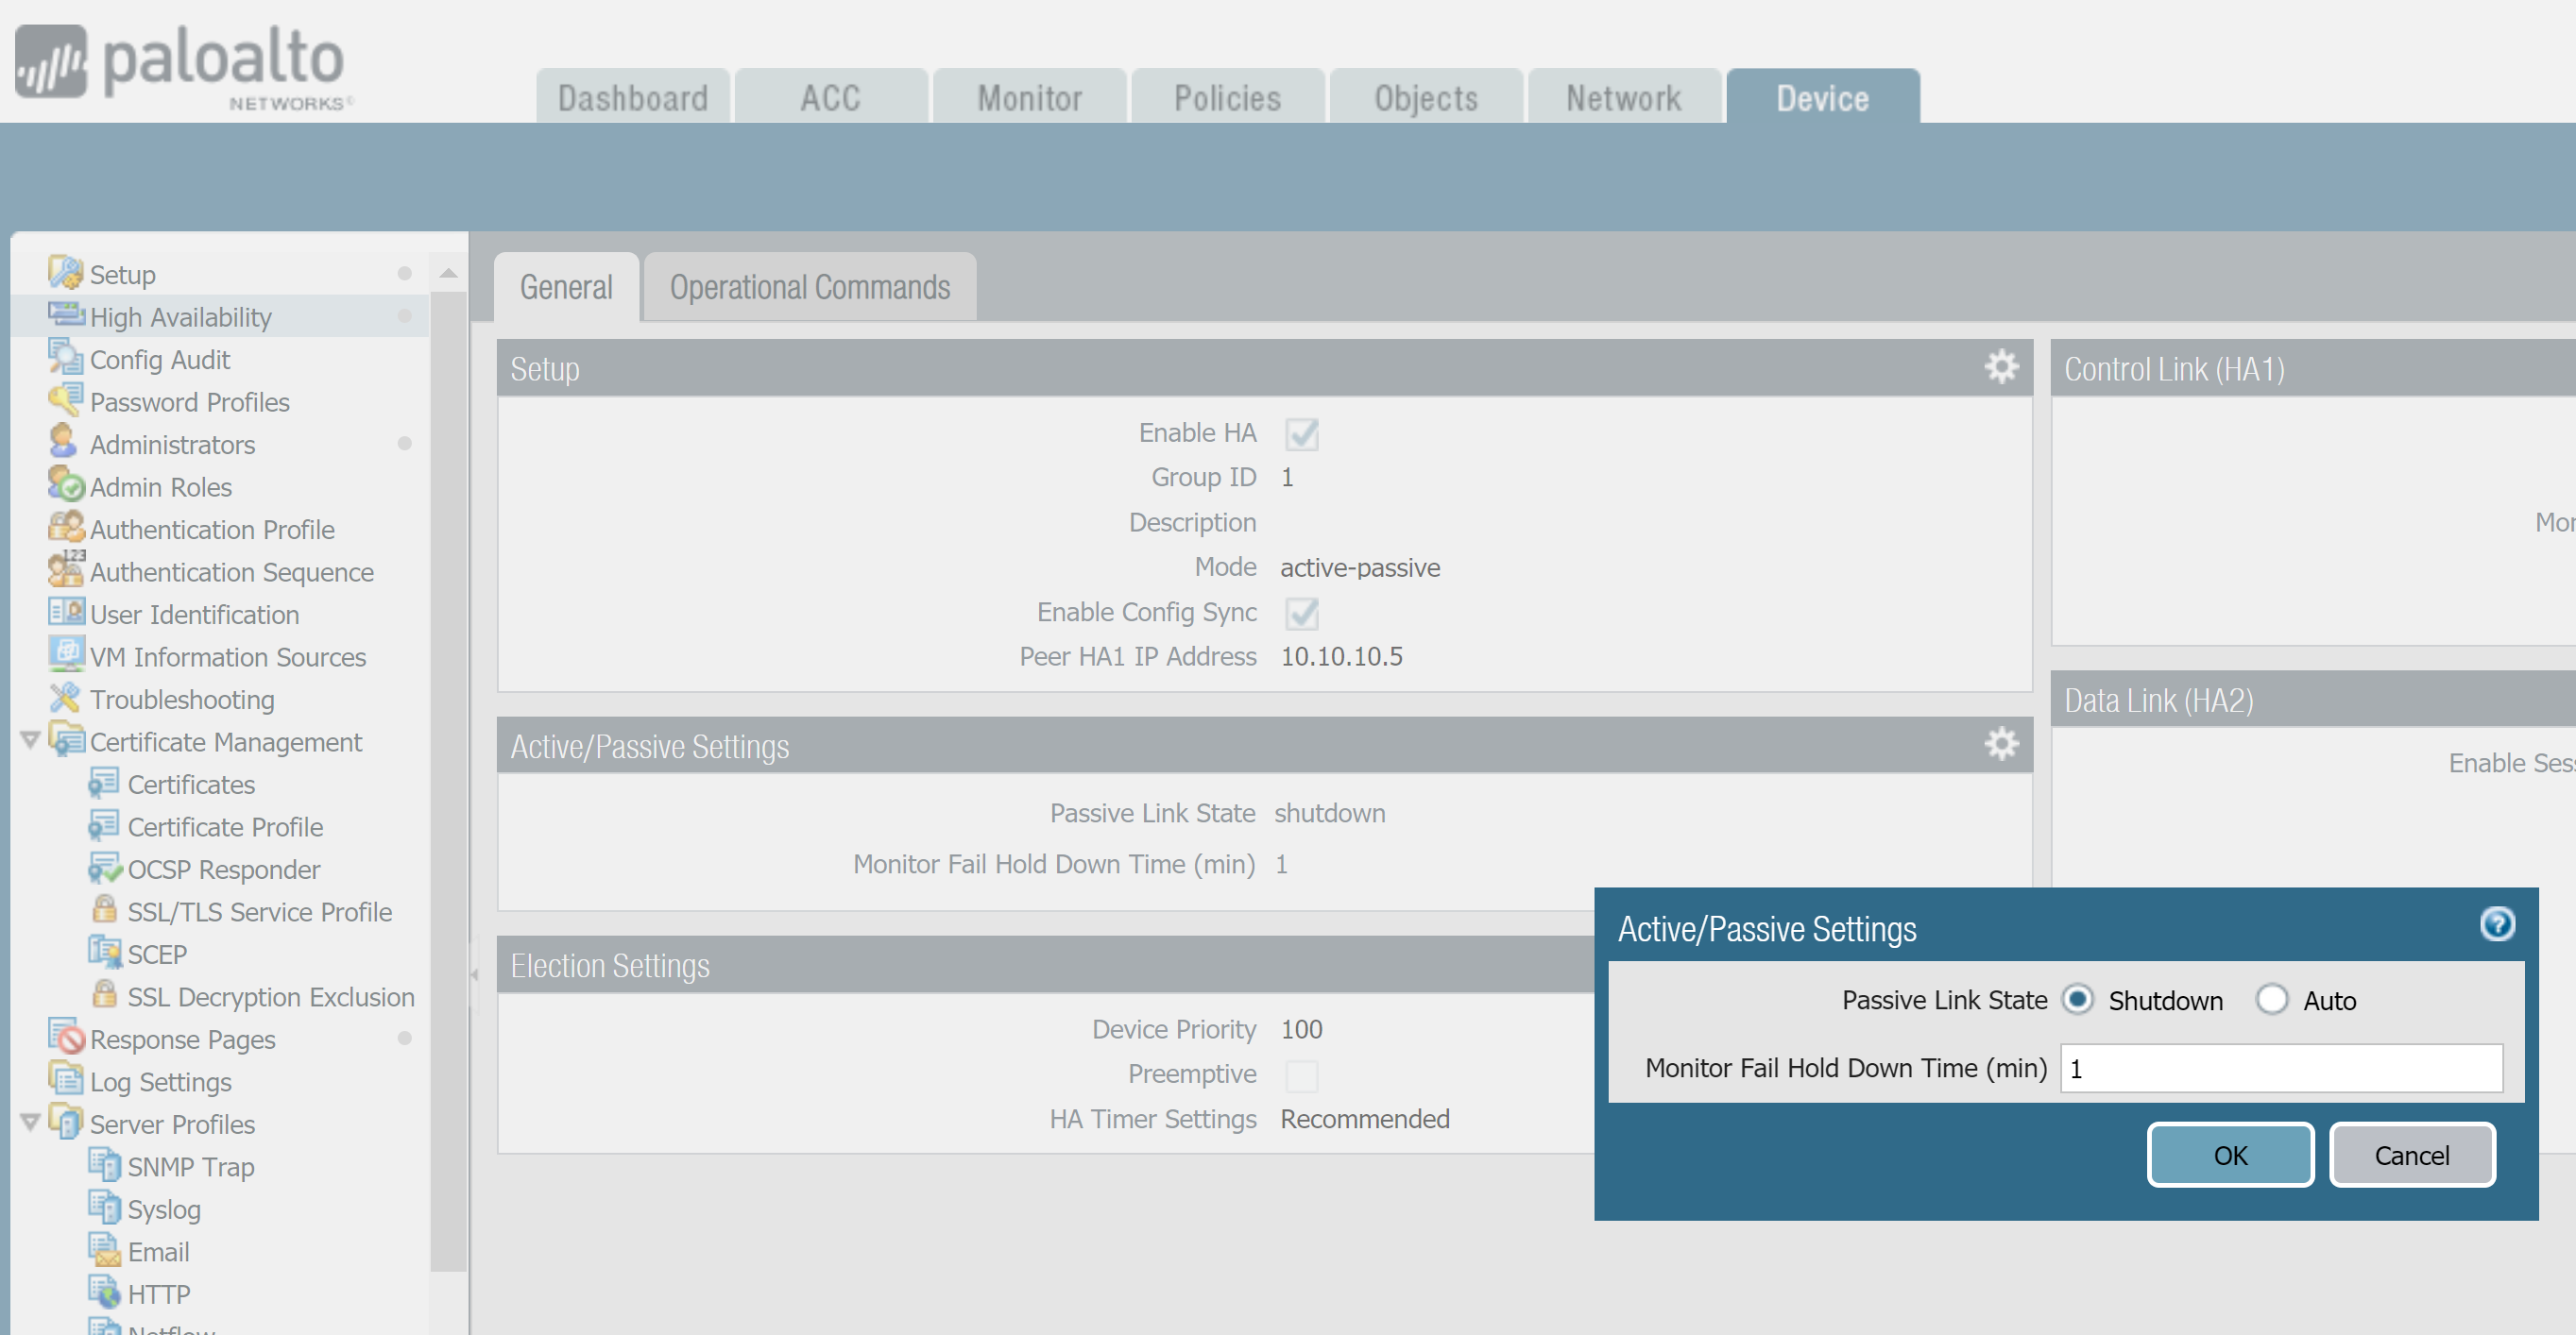Open the Active/Passive Settings gear icon
Viewport: 2576px width, 1335px height.
2001,743
